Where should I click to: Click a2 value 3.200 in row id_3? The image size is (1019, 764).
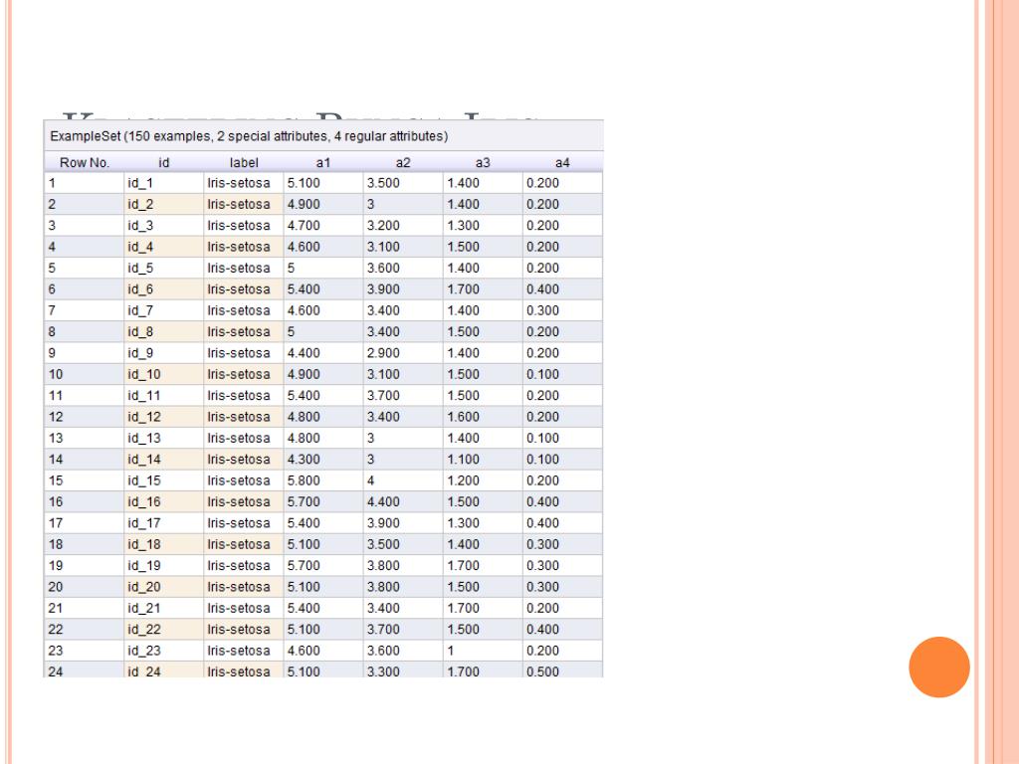tap(403, 226)
